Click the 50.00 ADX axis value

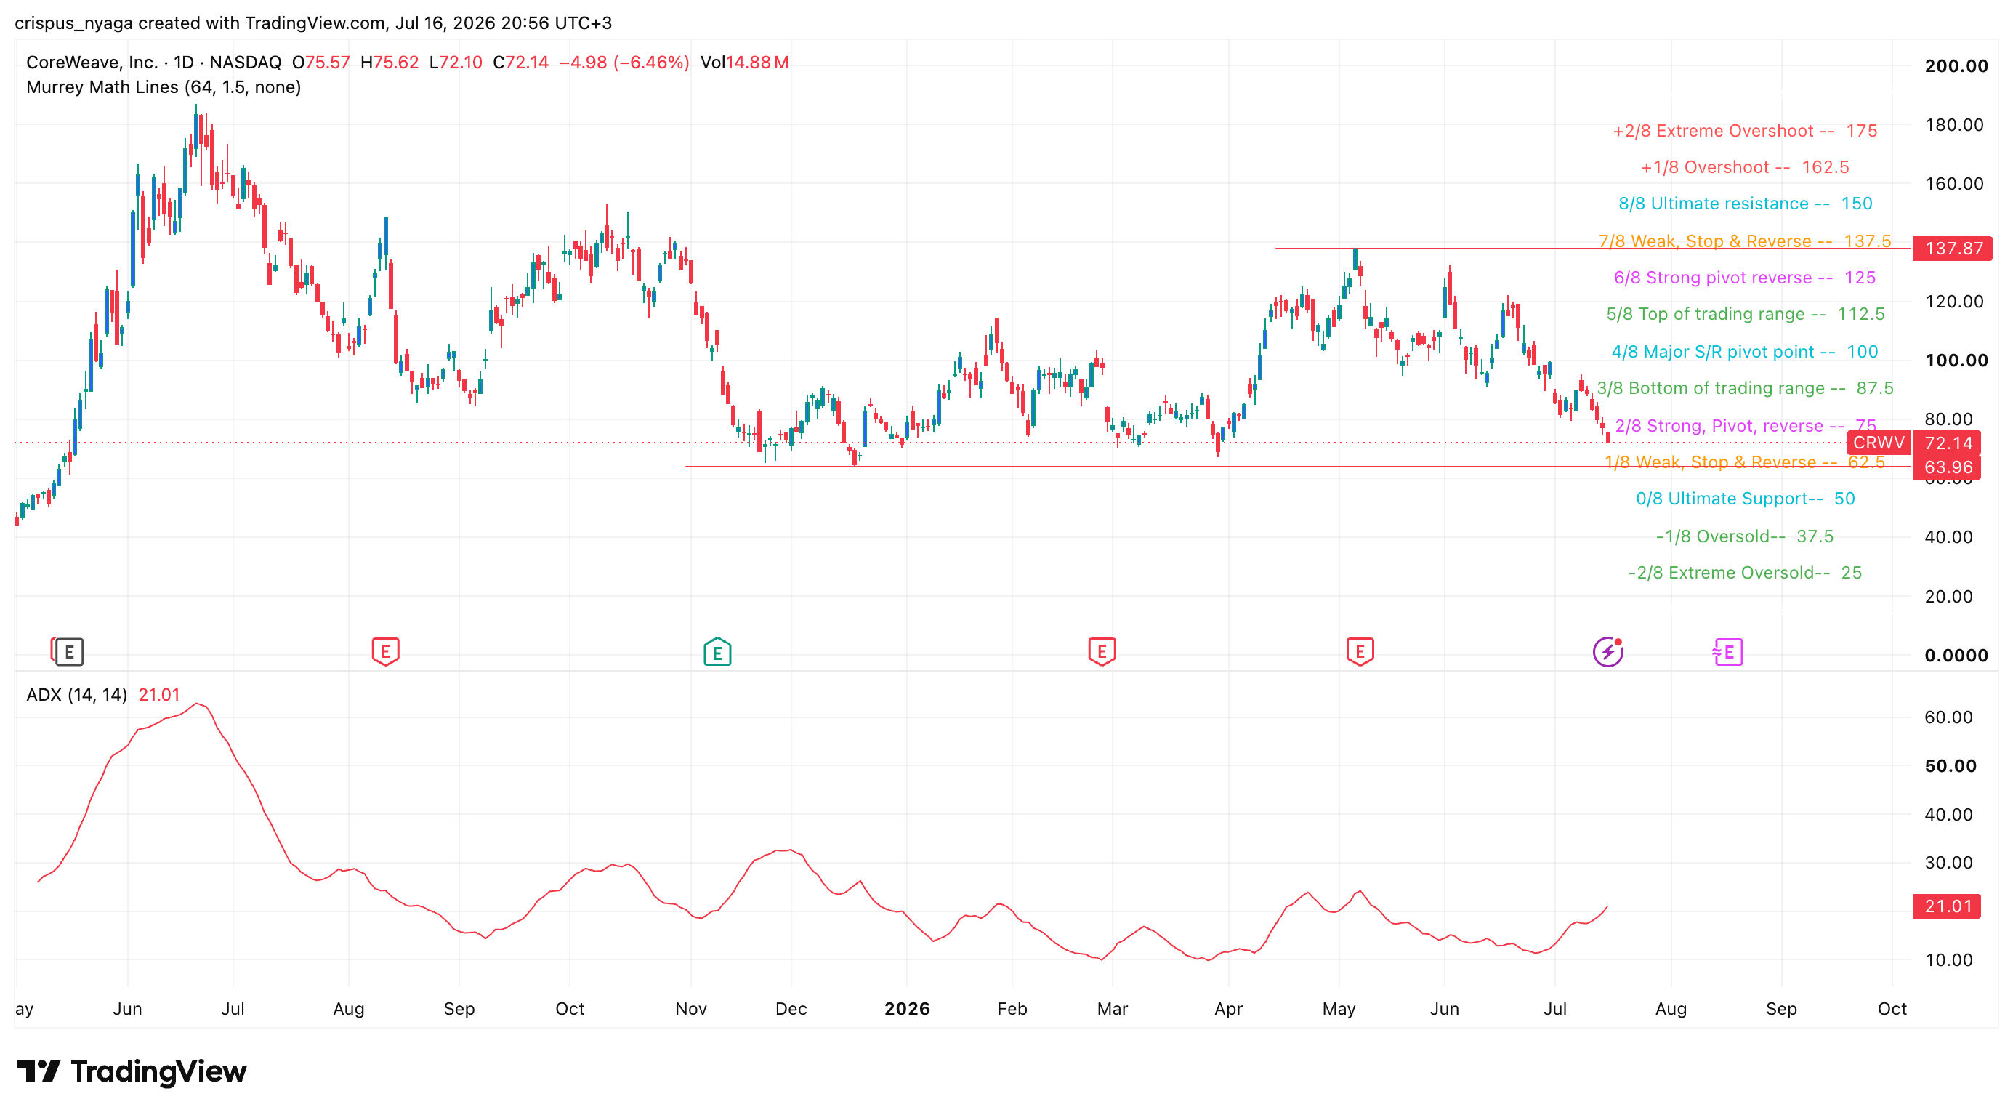1951,765
